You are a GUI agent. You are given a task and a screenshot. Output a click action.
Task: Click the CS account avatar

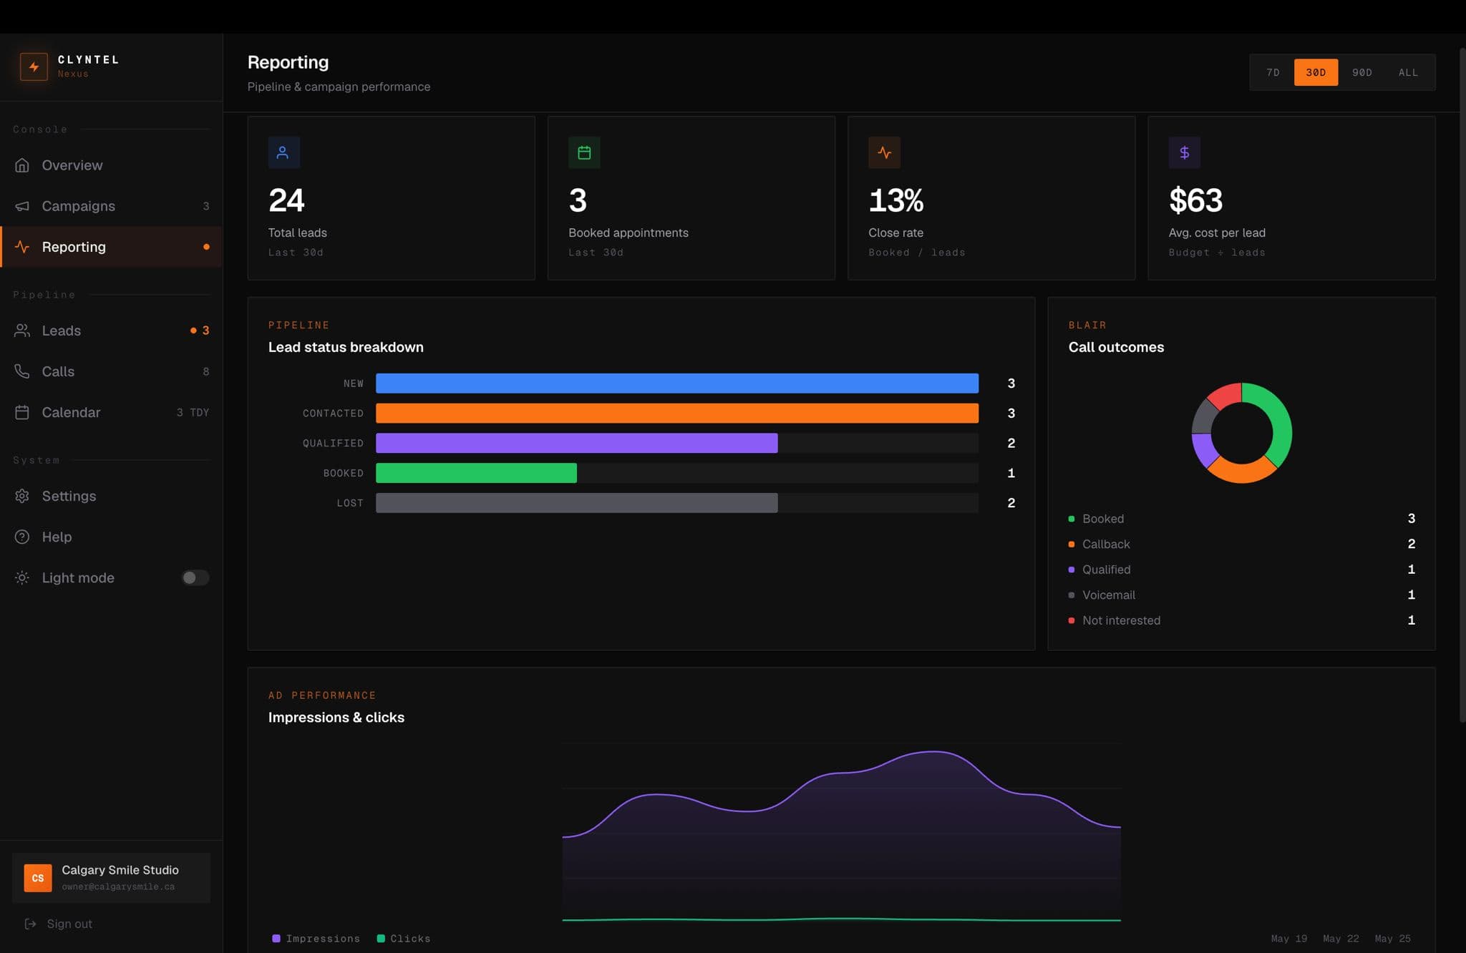coord(38,878)
